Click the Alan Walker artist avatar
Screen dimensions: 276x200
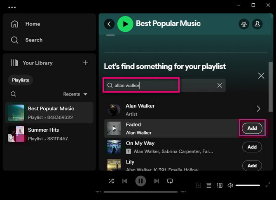pyautogui.click(x=114, y=109)
